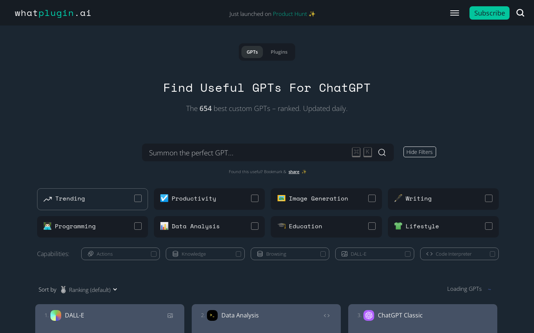Open the DALL-E GPT thumbnail
The image size is (534, 333).
(56, 315)
